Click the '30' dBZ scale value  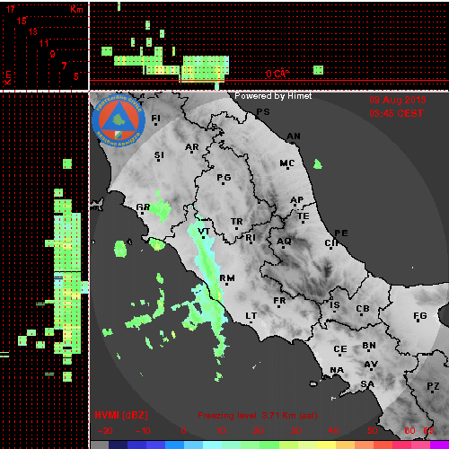click(296, 431)
